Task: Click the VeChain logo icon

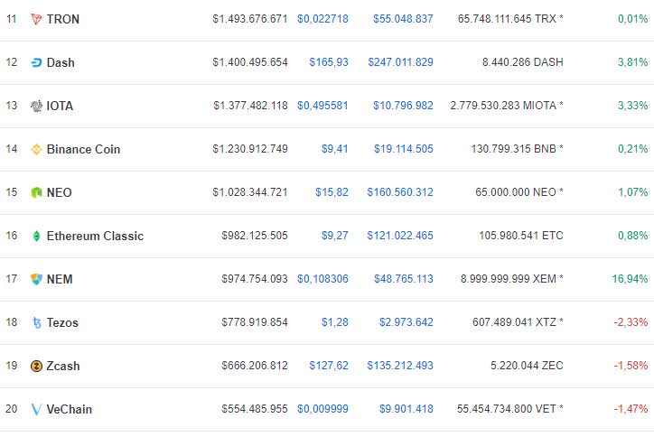Action: point(36,409)
